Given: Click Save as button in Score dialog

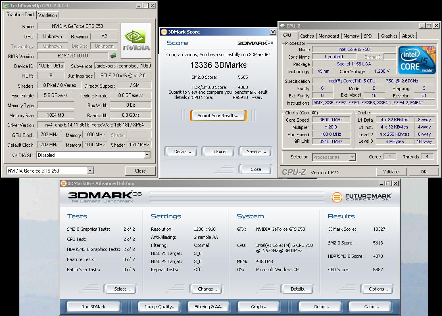Looking at the screenshot, I should coord(256,152).
